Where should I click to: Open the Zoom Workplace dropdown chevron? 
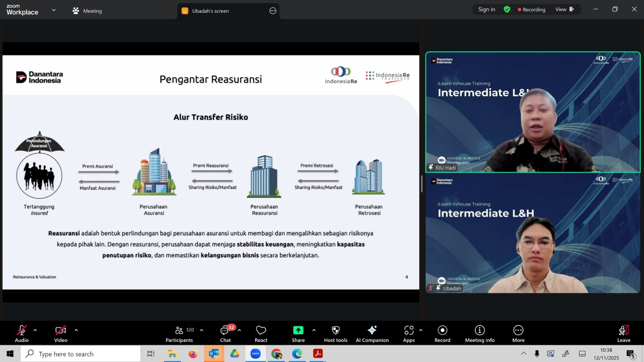54,10
